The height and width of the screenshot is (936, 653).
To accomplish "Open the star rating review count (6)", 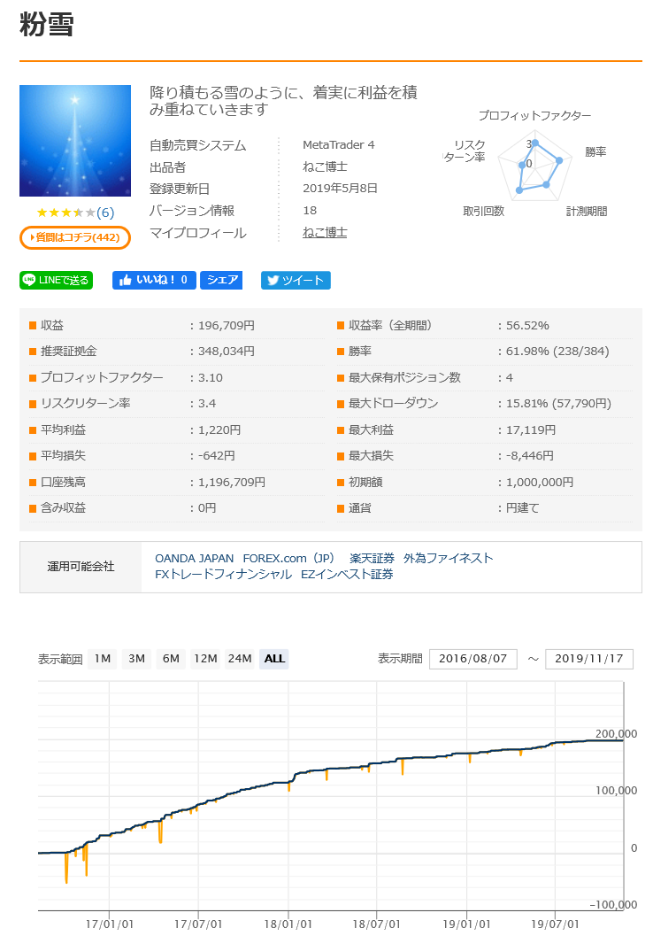I will coord(105,213).
